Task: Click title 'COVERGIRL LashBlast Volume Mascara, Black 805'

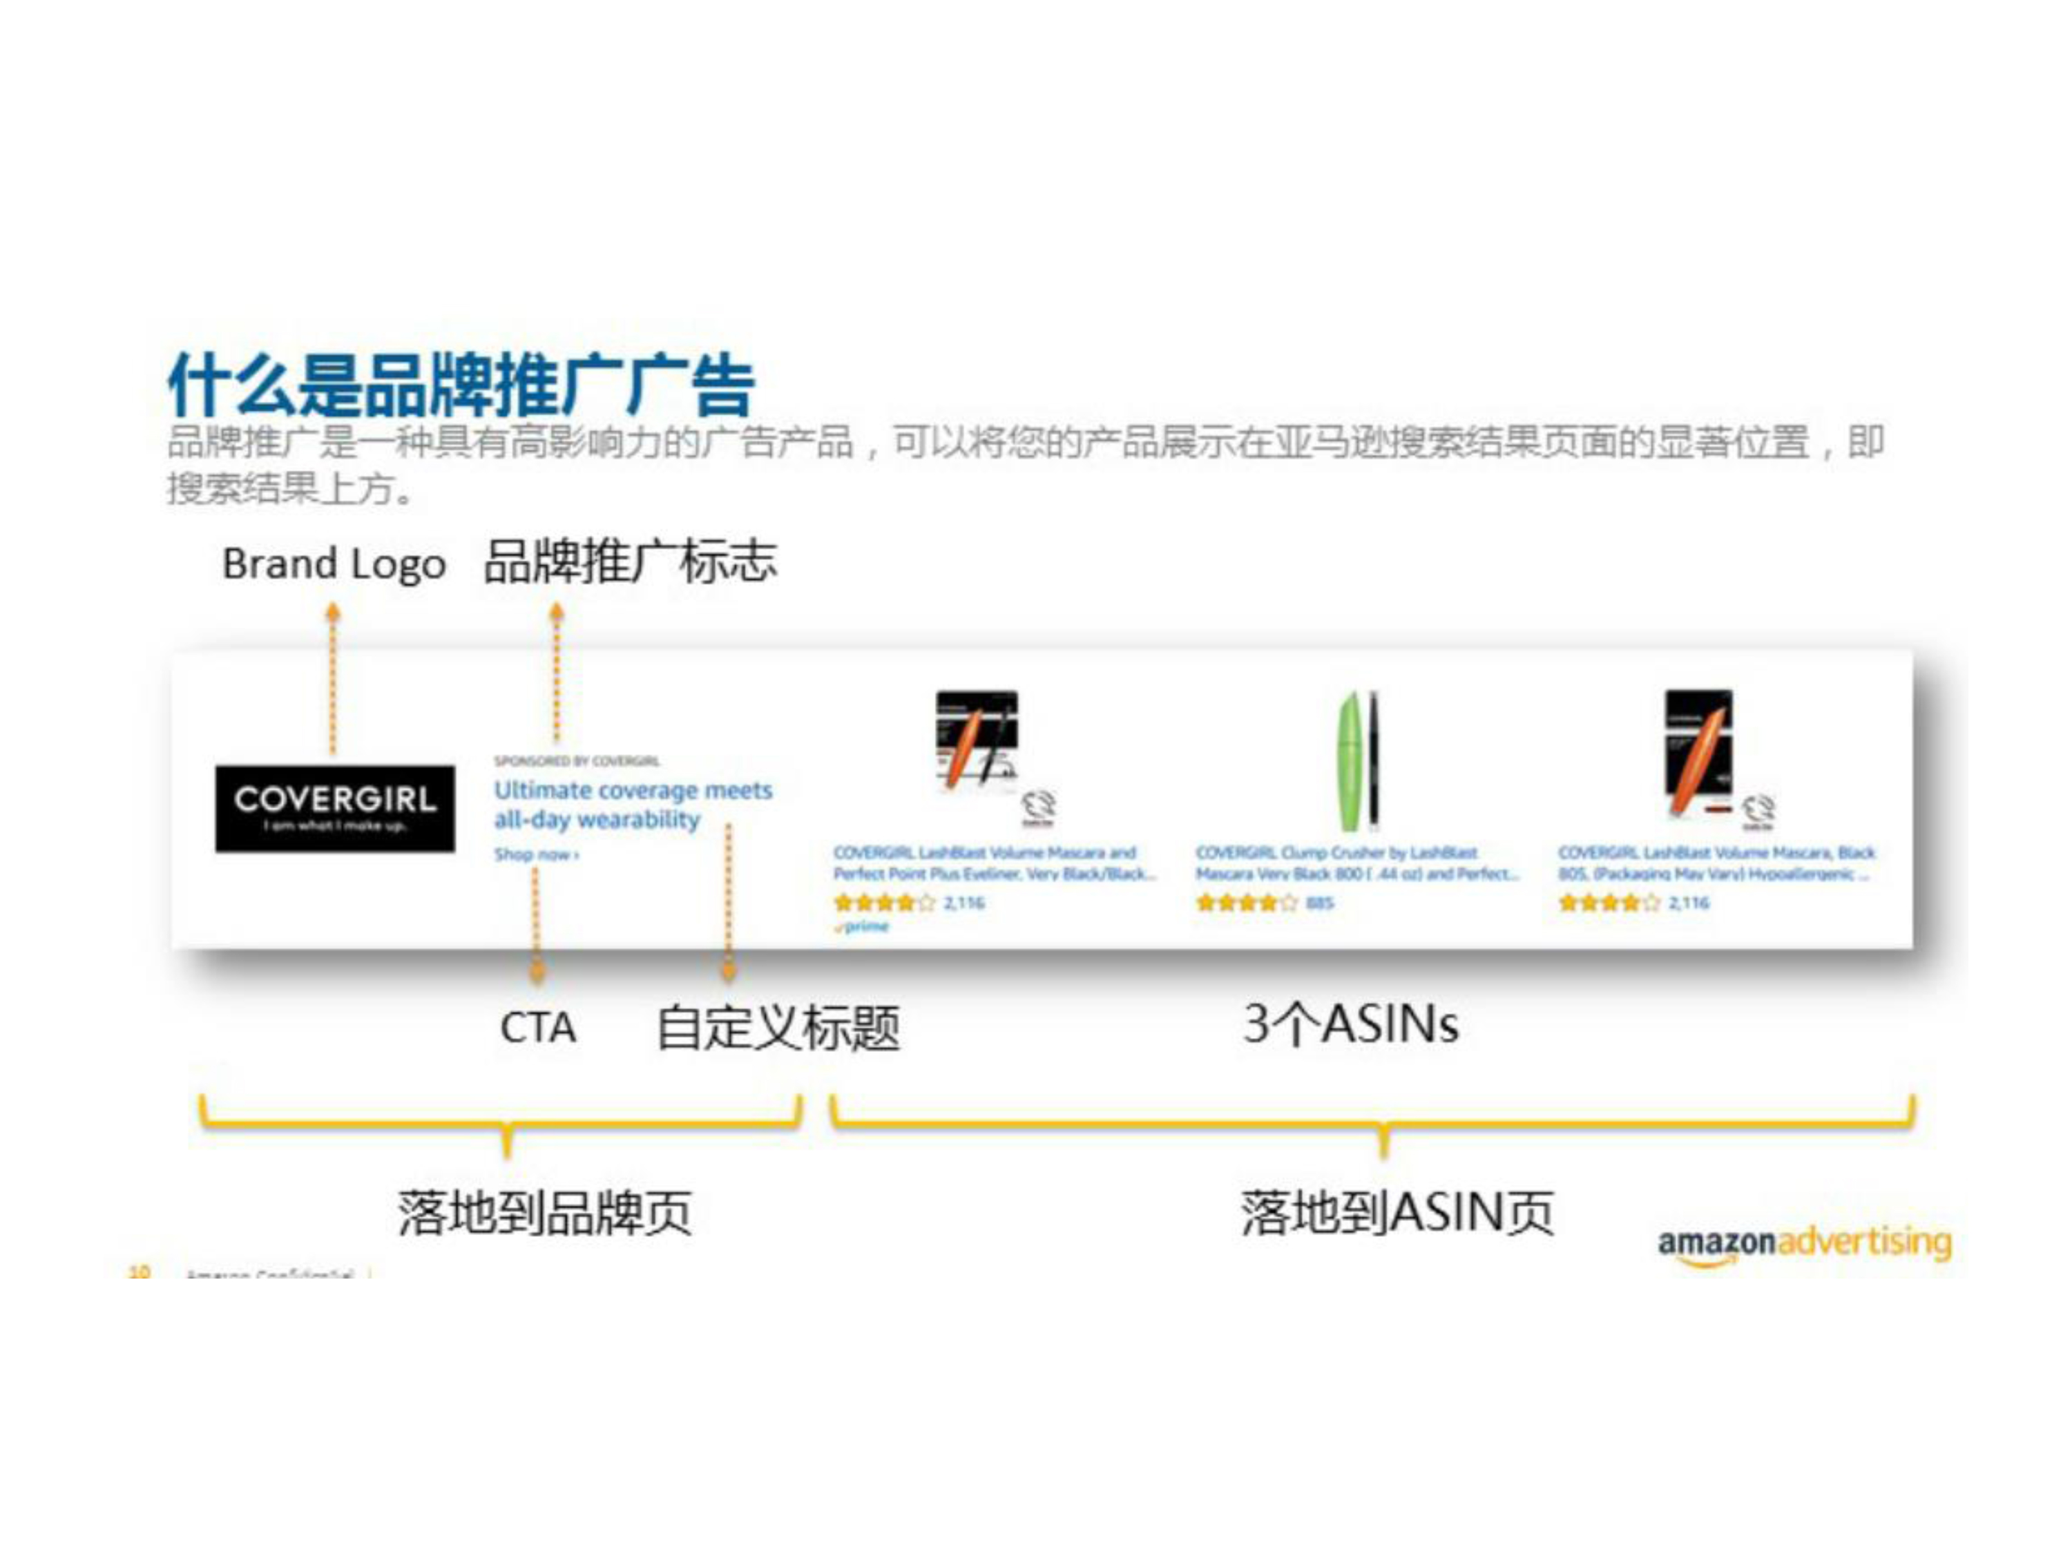Action: pos(1716,863)
